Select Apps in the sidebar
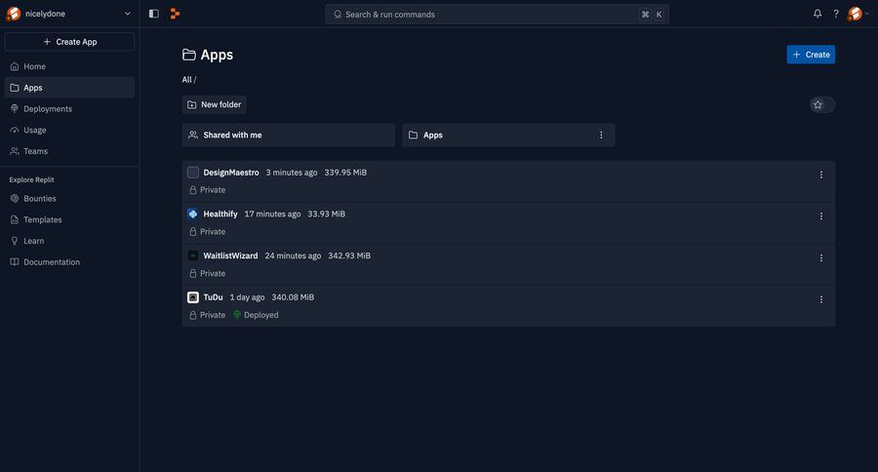Screen dimensions: 878x472 69,88
